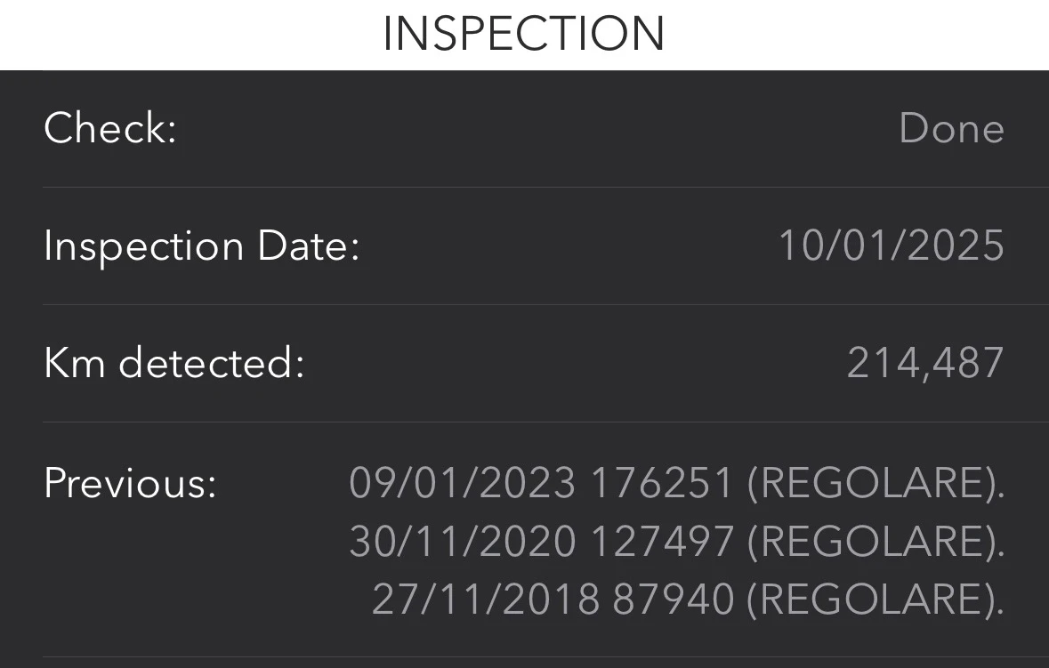
Task: Click the 214,487 km value
Action: pos(924,364)
